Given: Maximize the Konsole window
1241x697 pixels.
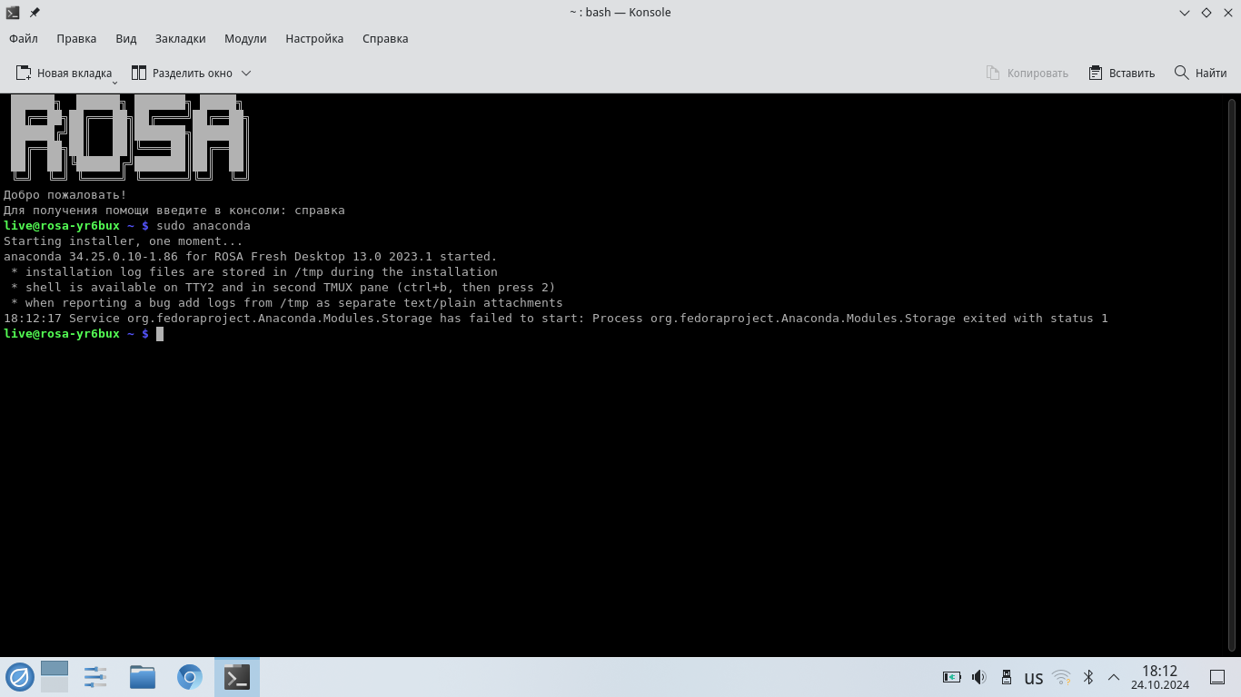Looking at the screenshot, I should 1206,13.
